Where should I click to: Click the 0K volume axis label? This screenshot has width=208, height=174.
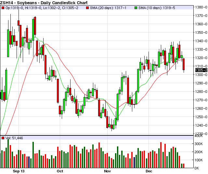click(197, 168)
